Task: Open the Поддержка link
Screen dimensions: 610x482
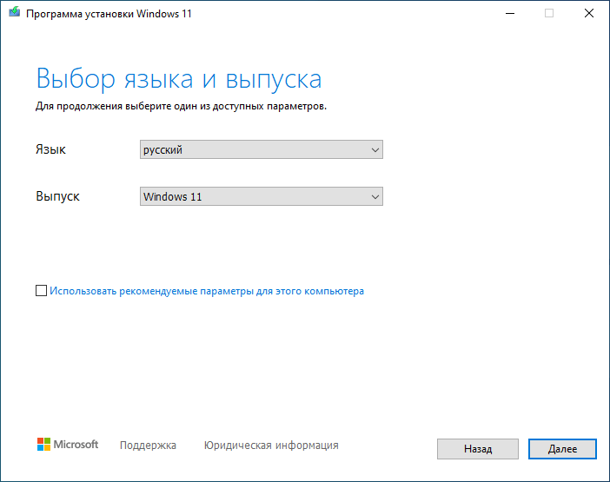Action: [x=148, y=445]
